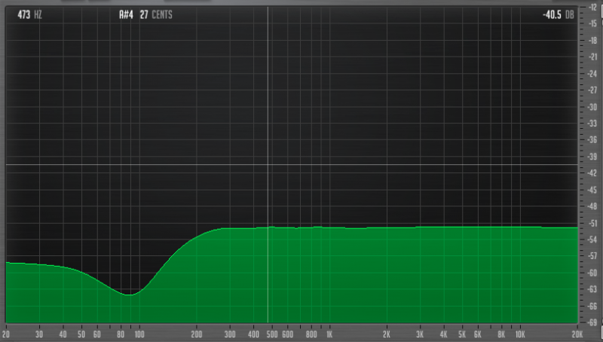This screenshot has height=342, width=603.
Task: Click the 20K frequency axis label
Action: [577, 334]
